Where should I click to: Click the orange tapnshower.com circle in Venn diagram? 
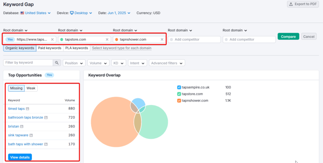pos(110,122)
